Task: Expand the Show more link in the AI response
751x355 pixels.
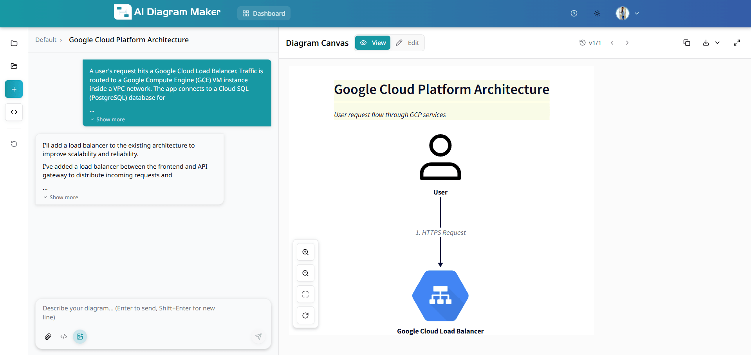Action: 61,197
